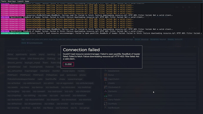This screenshot has width=203, height=114.
Task: Select the srp-dispatch resource tag
Action: 53,100
